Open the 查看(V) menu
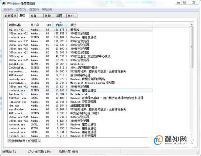 [34, 9]
